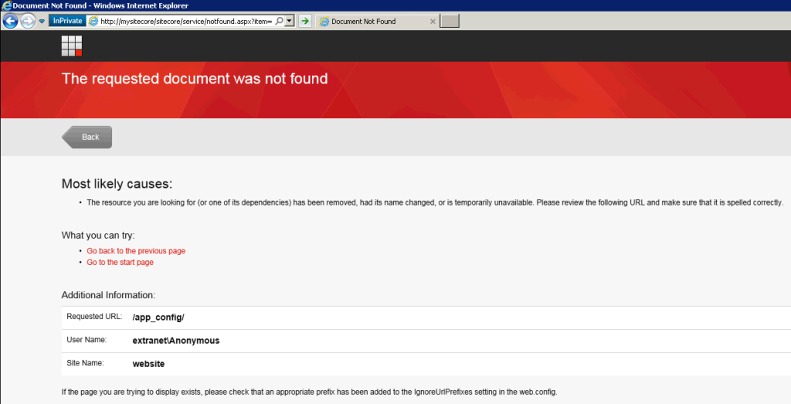Click the page icon in address bar
Viewport: 791px width, 404px height.
click(x=93, y=21)
